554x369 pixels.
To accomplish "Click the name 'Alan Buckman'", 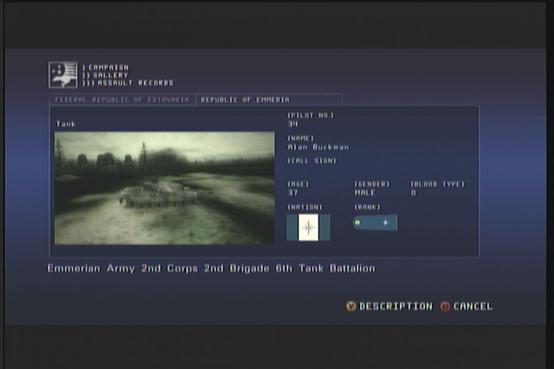I will click(319, 147).
